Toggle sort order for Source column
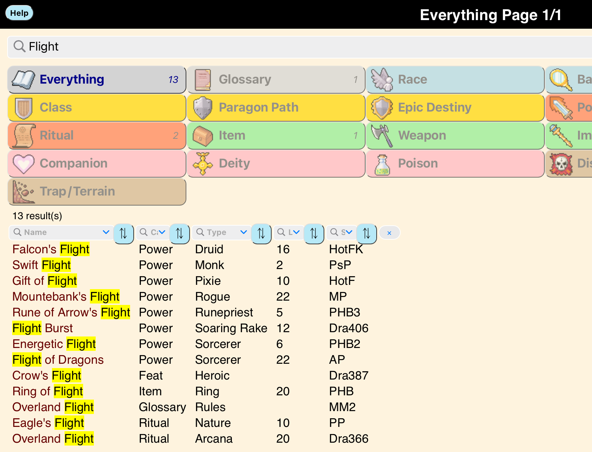592x452 pixels. [366, 233]
